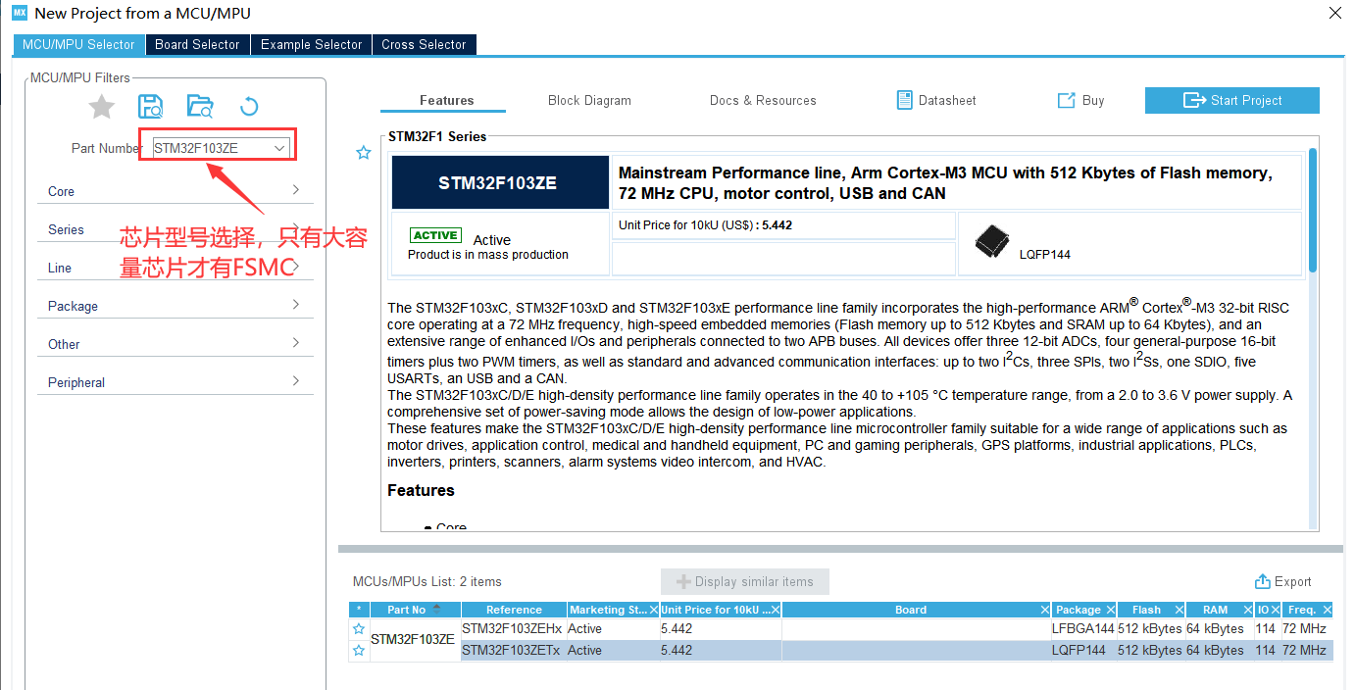Click the Datasheet document icon
1355x690 pixels.
coord(904,100)
